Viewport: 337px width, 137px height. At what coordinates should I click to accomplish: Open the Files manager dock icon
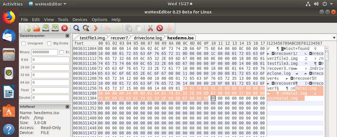click(x=9, y=55)
